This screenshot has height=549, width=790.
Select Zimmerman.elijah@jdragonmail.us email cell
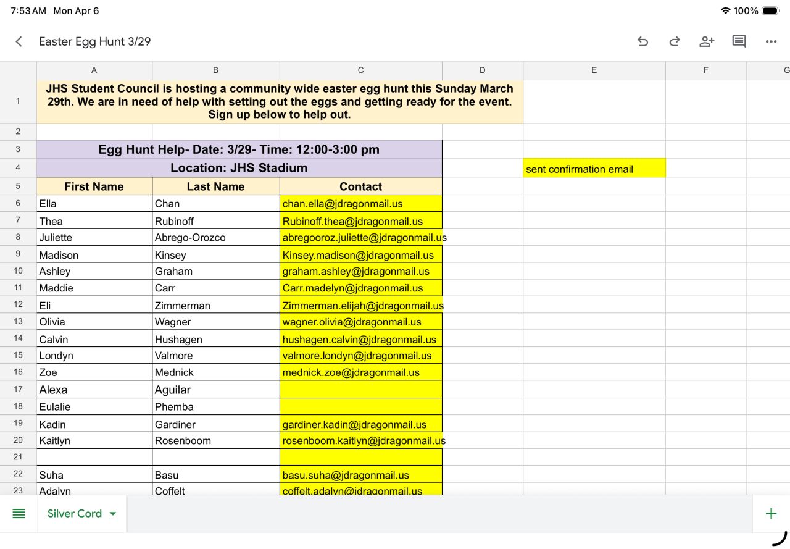pyautogui.click(x=361, y=305)
